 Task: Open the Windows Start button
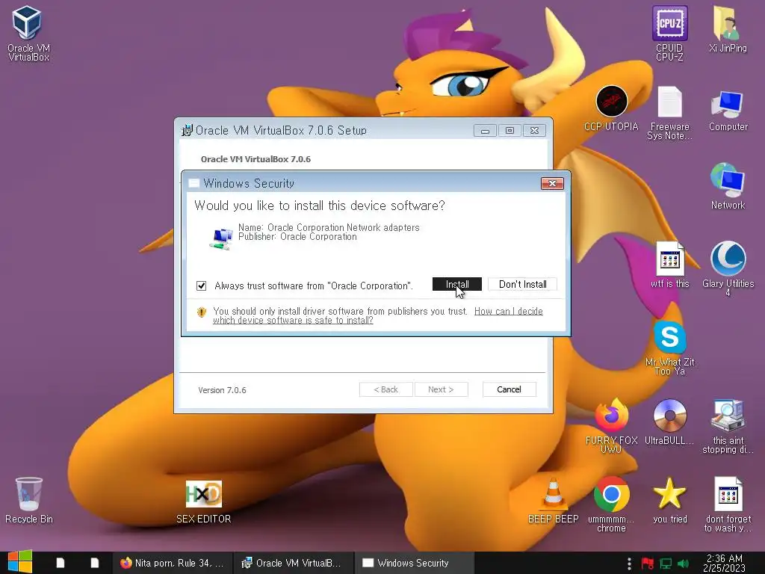20,562
